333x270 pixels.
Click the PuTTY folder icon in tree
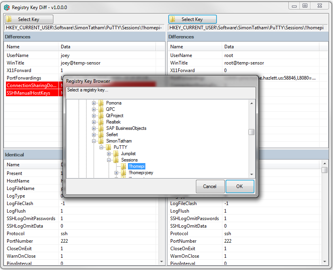point(109,147)
